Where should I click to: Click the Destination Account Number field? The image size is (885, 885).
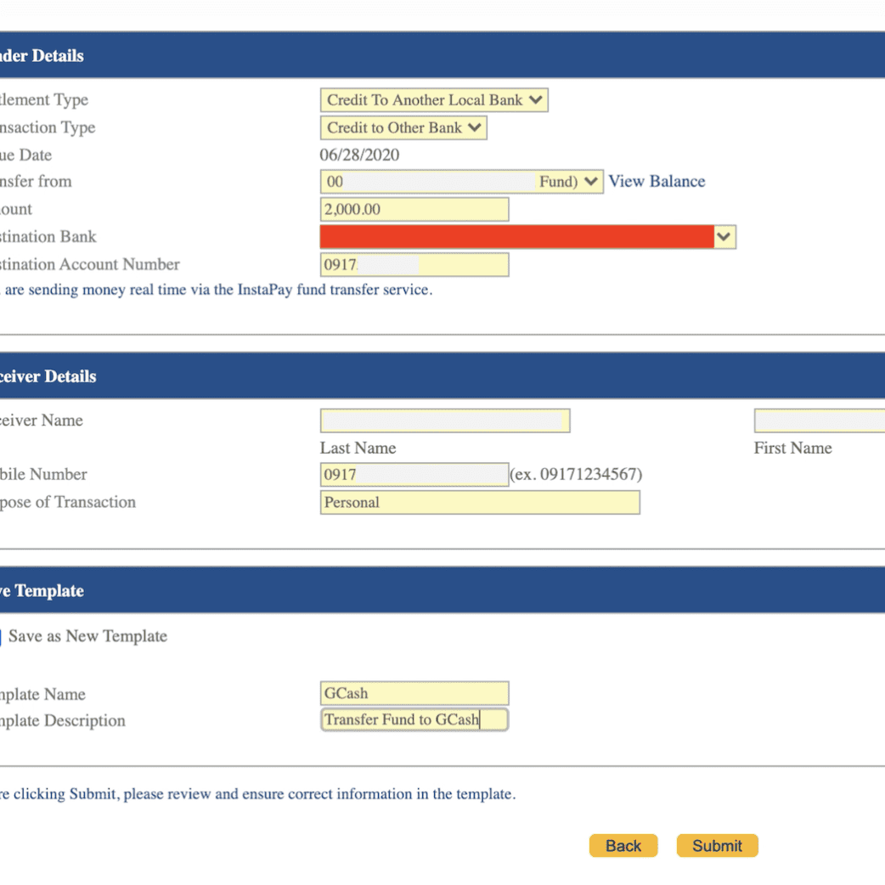[x=414, y=265]
